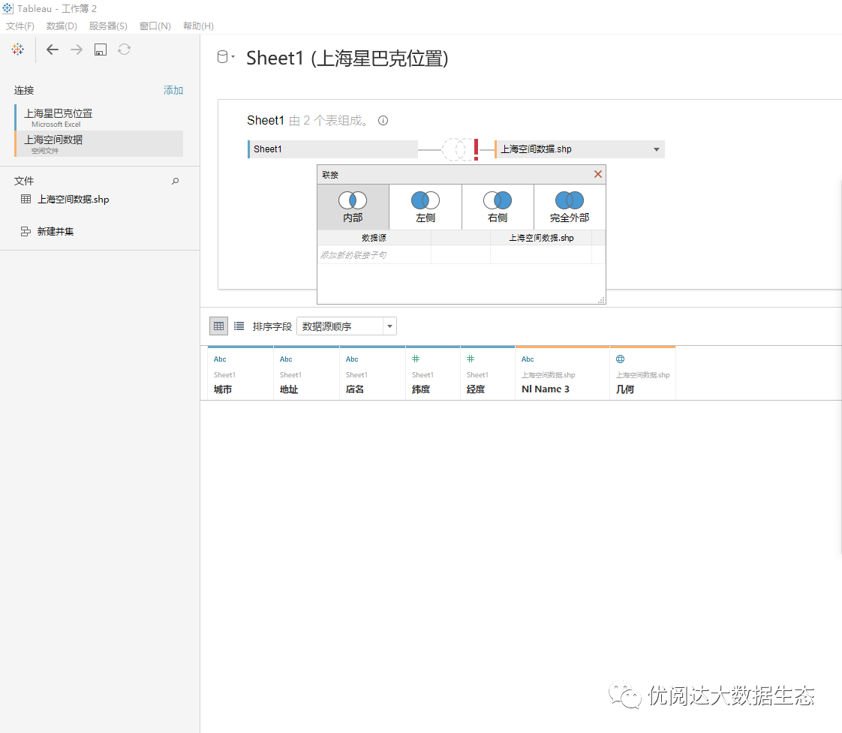Click data source title Sheet1 (上海星巴克位置)

coord(347,58)
